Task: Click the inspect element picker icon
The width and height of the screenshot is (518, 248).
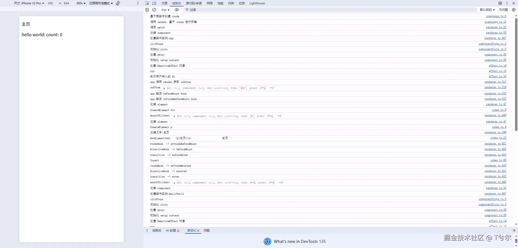Action: coord(147,3)
